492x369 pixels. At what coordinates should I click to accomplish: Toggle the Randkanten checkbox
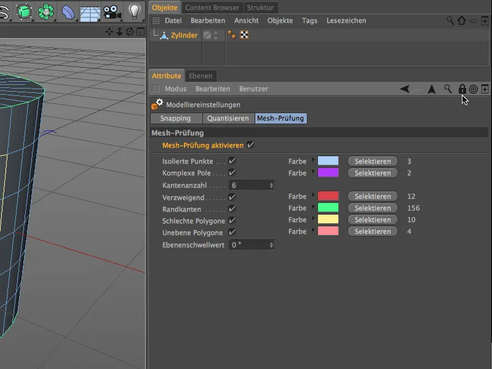[x=232, y=208]
